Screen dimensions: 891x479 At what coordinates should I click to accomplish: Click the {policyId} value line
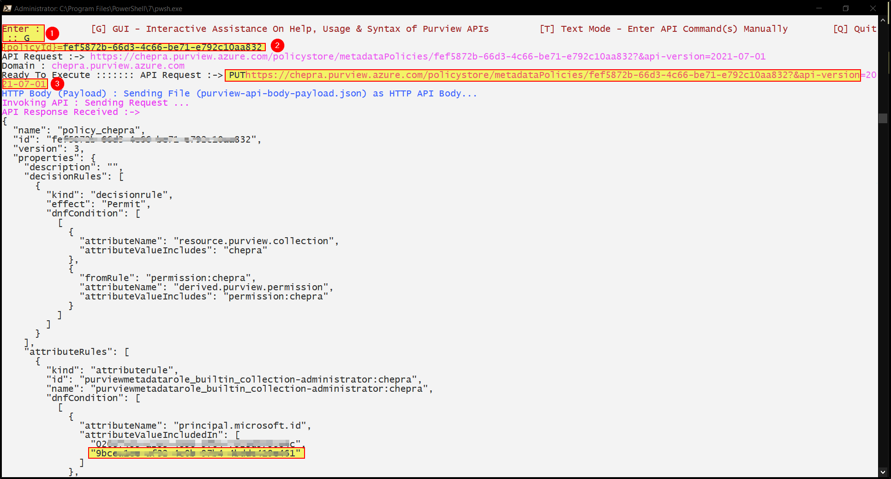[x=133, y=47]
